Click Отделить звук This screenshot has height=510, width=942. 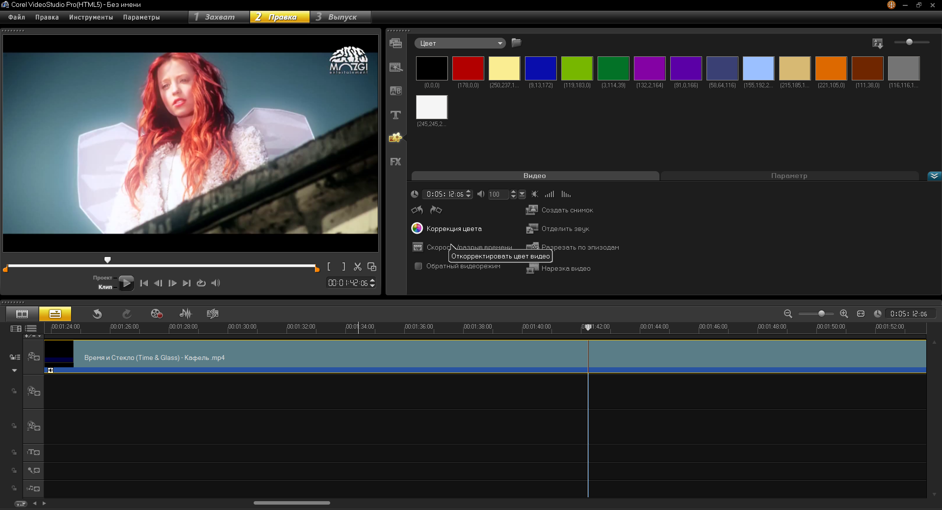click(x=557, y=229)
